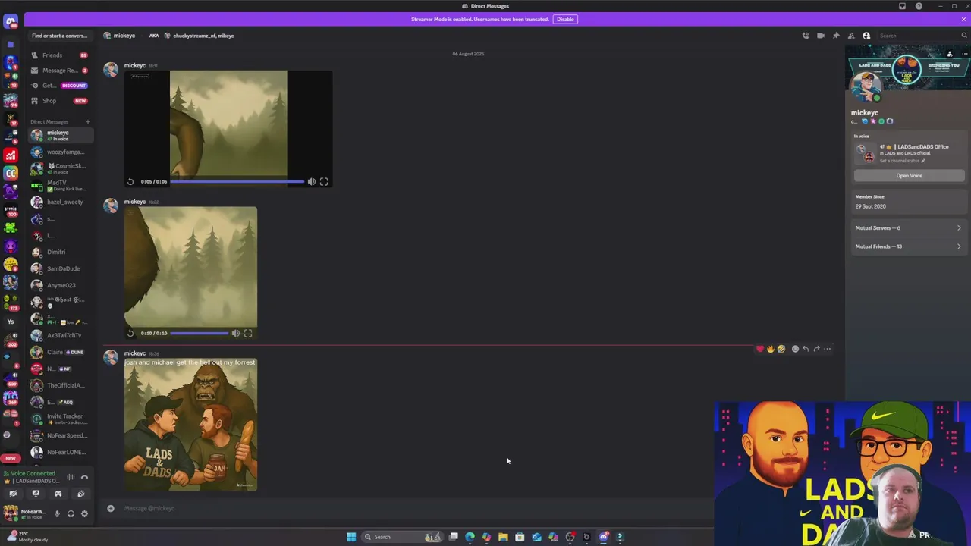Replay the first forest video
Viewport: 971px width, 546px height.
(x=130, y=181)
